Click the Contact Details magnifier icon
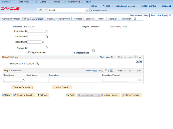 click(93, 51)
